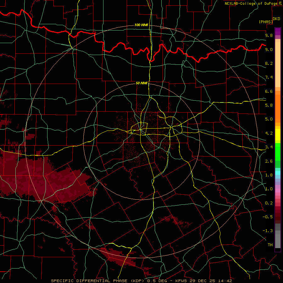Pick the bright yellow segment of color bar

coord(278,135)
